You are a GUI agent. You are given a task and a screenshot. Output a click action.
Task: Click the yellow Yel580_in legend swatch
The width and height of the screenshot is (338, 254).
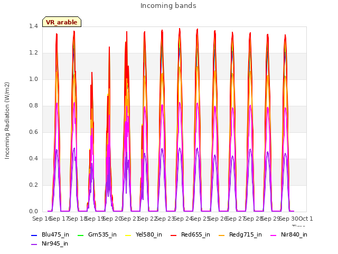click(128, 235)
